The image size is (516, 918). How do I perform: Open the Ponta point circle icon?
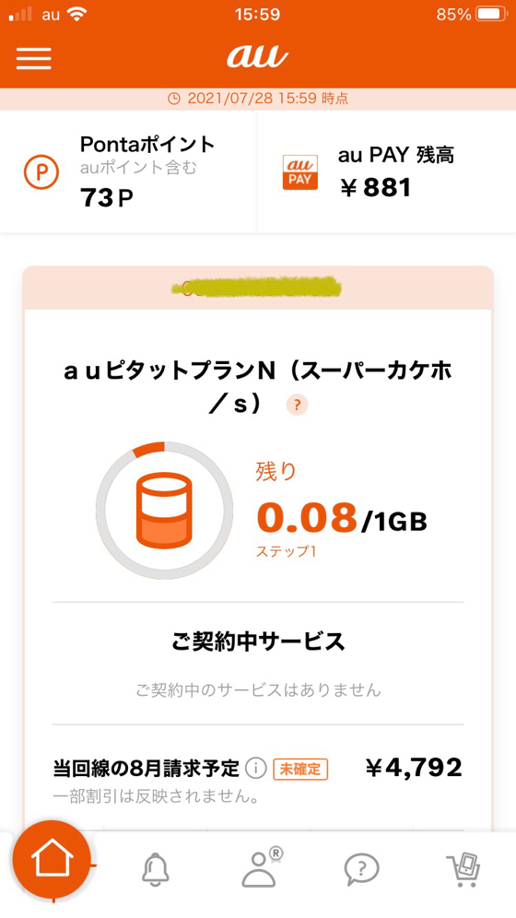[41, 171]
